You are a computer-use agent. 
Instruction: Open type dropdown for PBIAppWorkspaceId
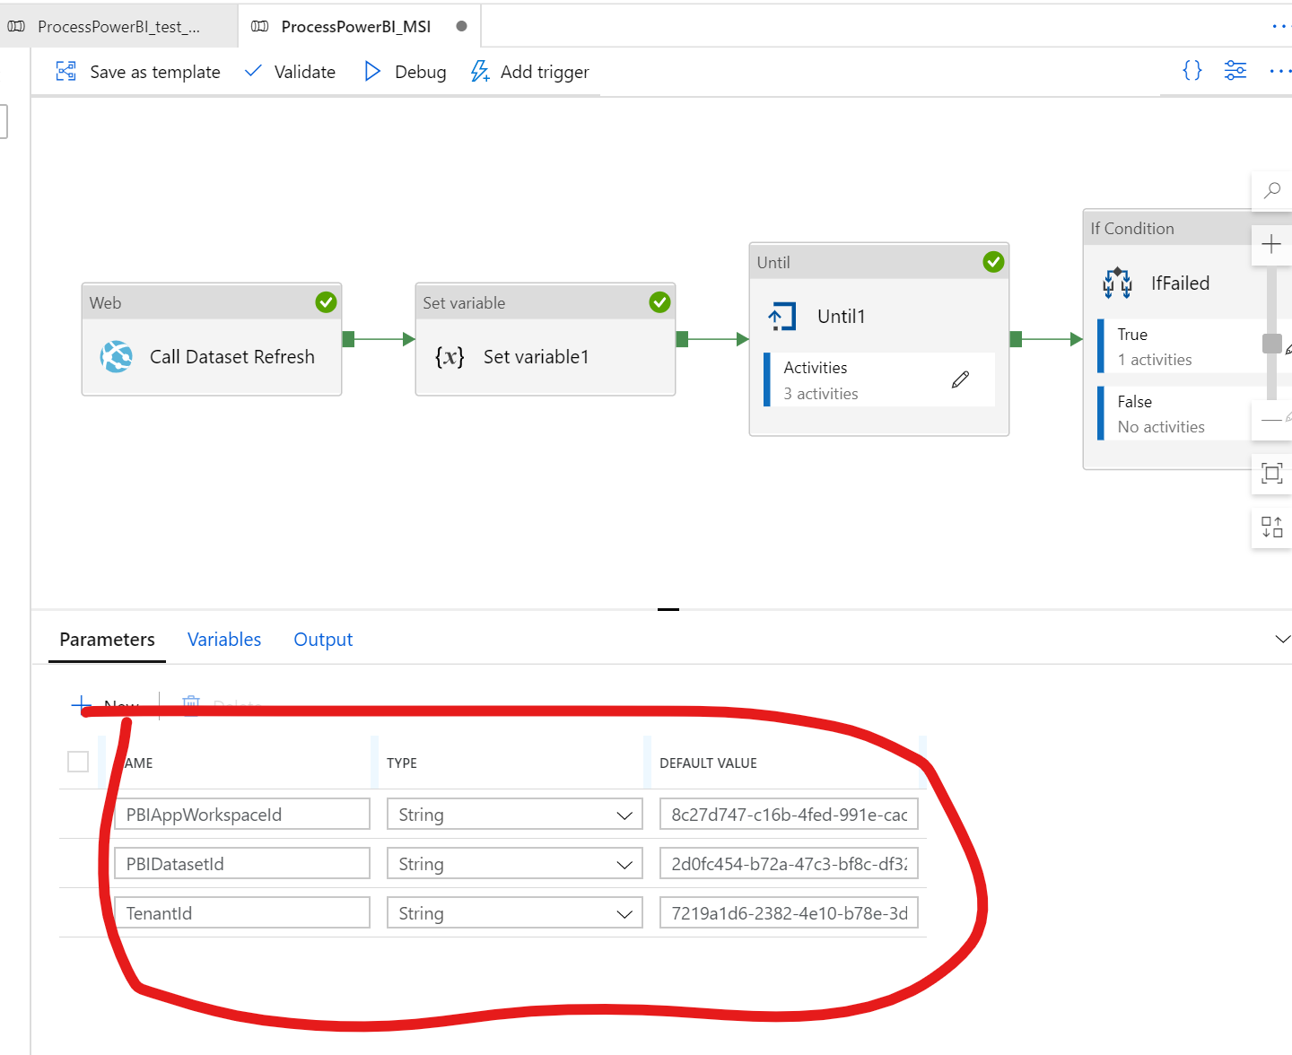coord(515,814)
